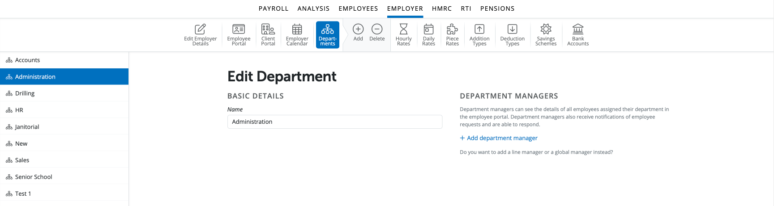This screenshot has width=774, height=206.
Task: Open the Employer Calendar
Action: tap(297, 35)
